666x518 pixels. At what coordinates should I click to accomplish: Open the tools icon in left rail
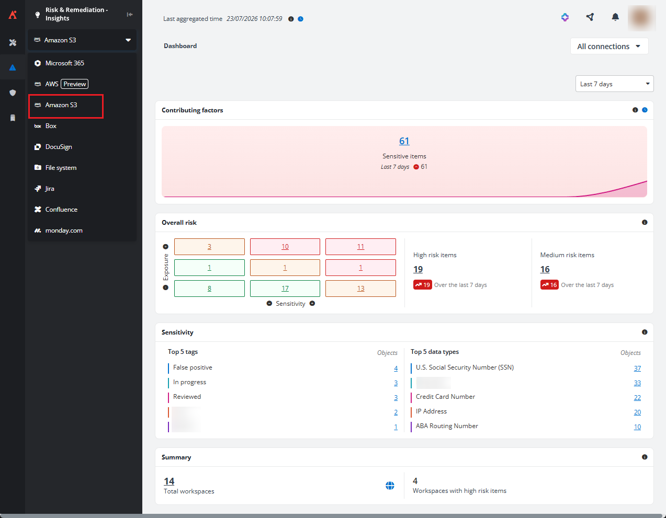[x=13, y=42]
